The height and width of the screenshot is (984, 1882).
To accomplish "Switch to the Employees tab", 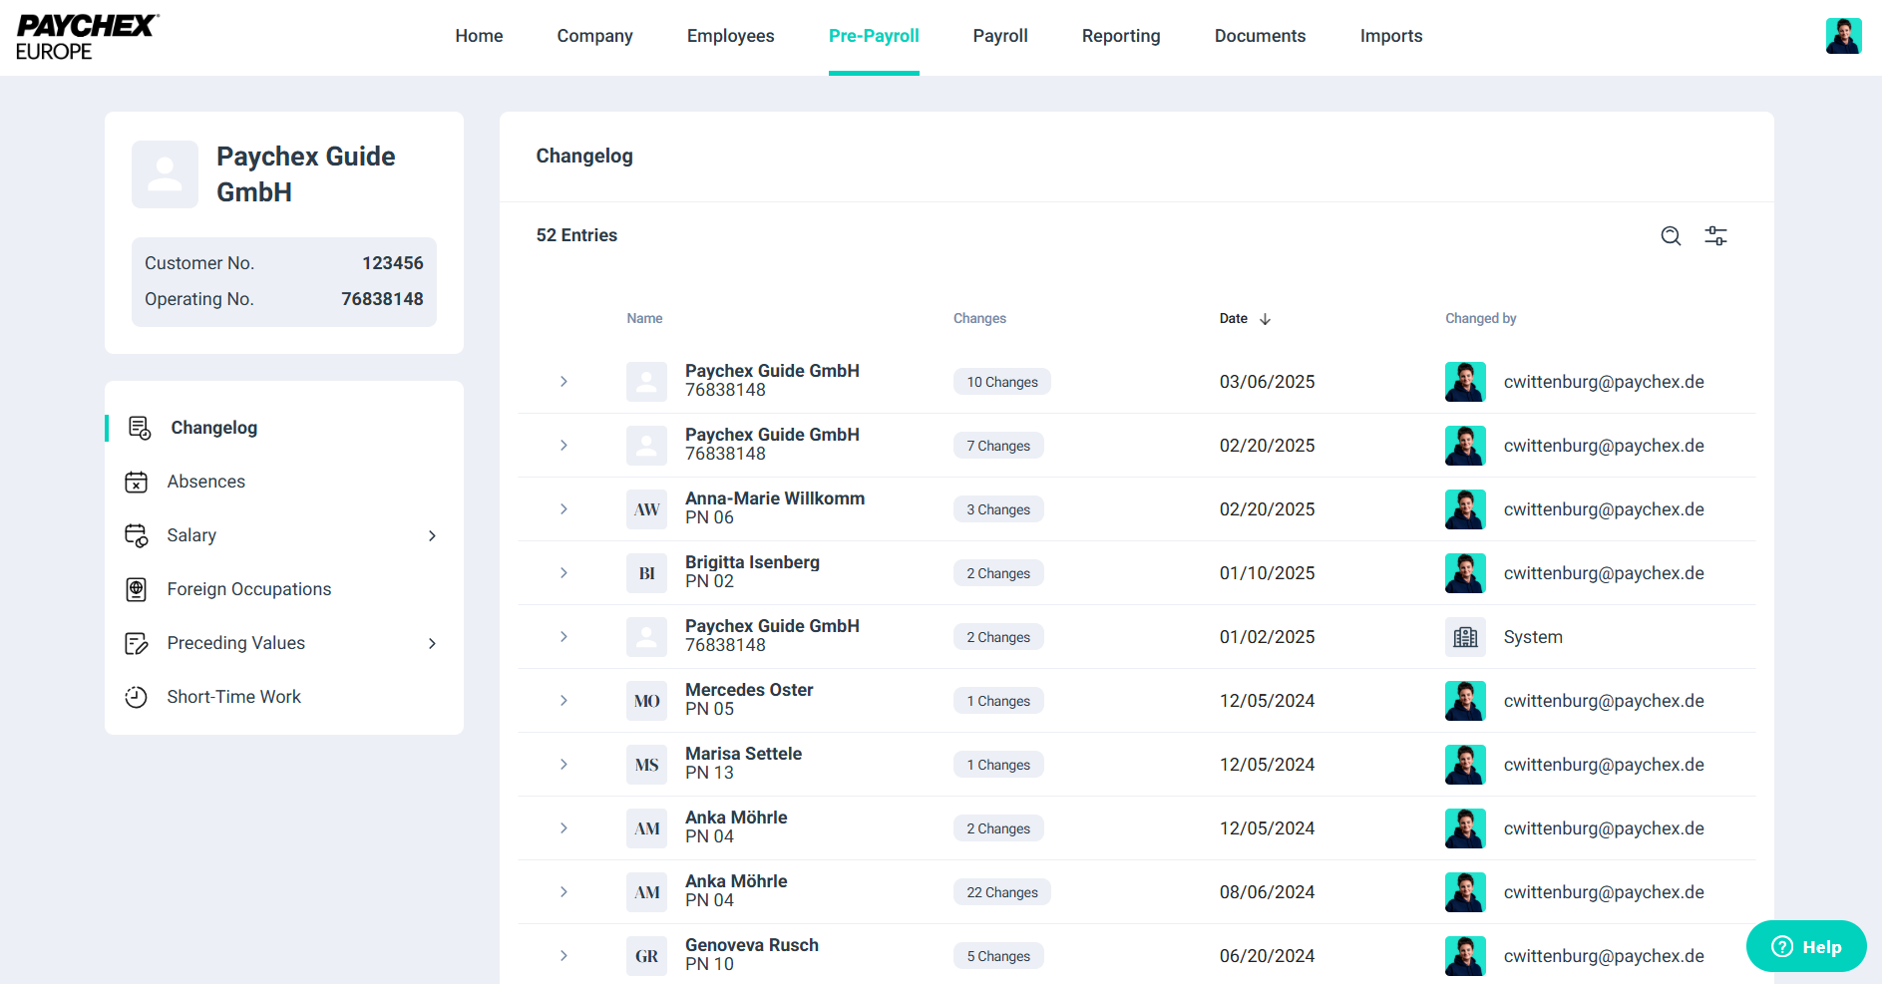I will pyautogui.click(x=730, y=36).
